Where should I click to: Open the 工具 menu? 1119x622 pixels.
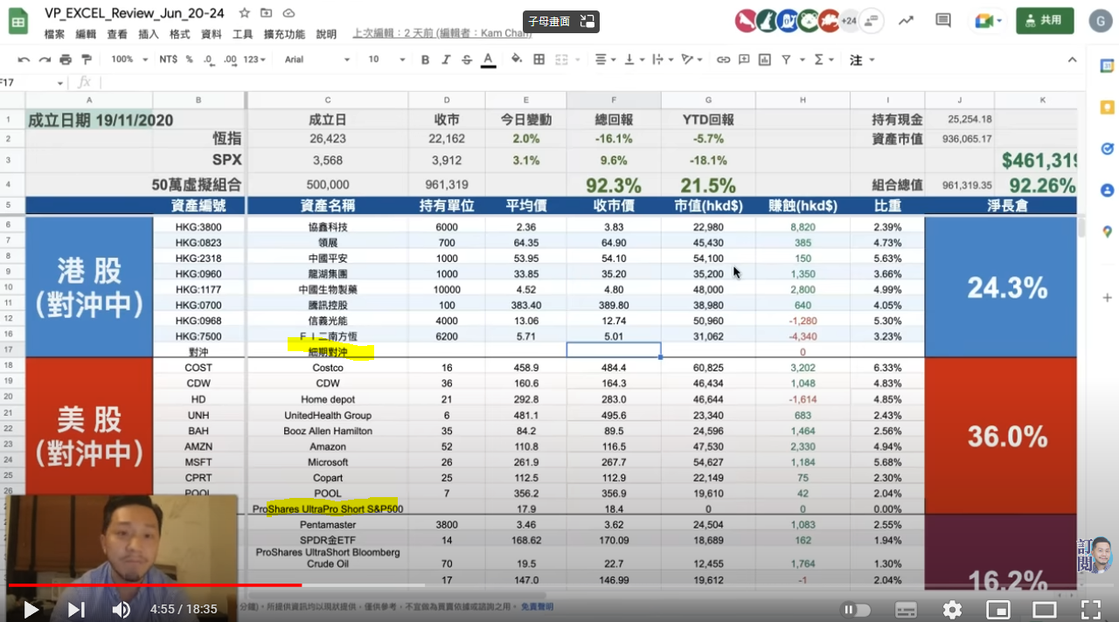tap(243, 34)
